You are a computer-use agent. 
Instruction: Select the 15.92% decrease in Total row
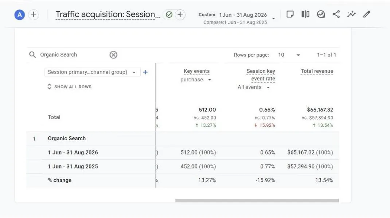point(265,125)
